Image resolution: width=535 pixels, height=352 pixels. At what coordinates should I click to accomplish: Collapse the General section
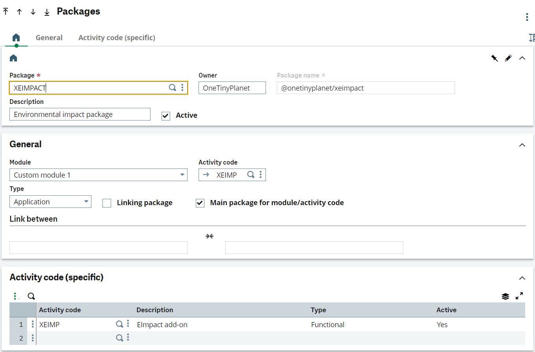522,145
